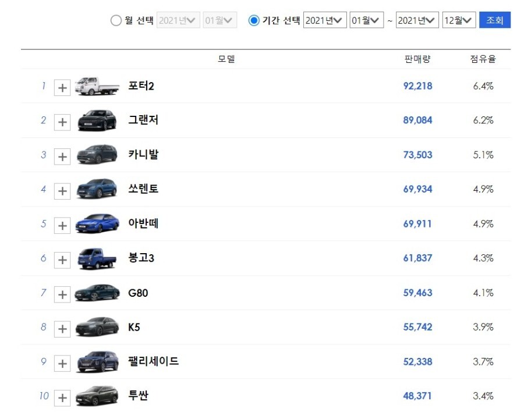Click the G80 car thumbnail

[97, 293]
